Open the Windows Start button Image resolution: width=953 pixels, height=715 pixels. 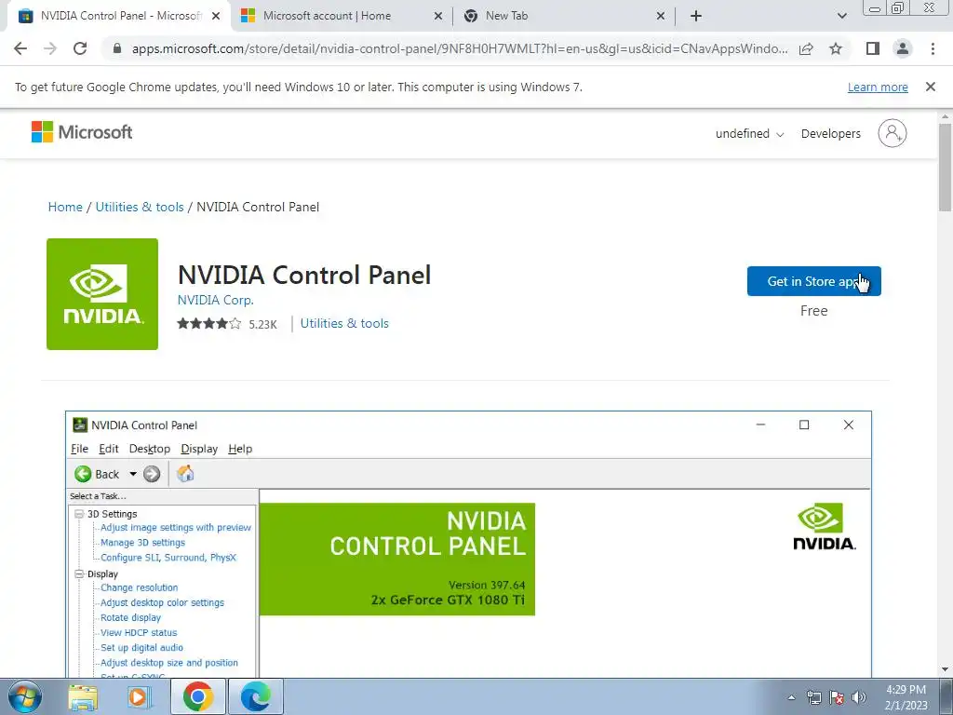[25, 696]
